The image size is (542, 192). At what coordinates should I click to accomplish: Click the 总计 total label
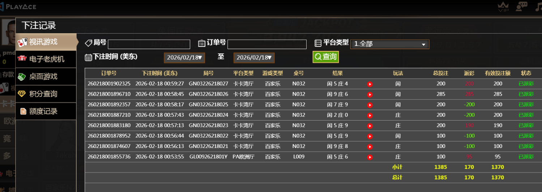[397, 178]
